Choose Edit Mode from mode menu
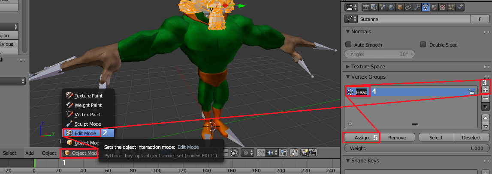 coord(88,133)
